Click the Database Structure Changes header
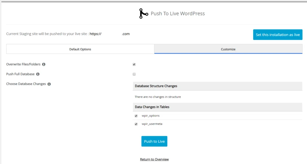 coord(218,86)
